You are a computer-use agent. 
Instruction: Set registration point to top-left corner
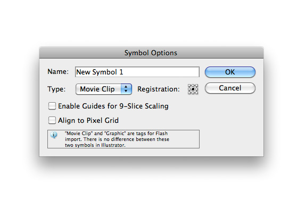tap(189, 85)
